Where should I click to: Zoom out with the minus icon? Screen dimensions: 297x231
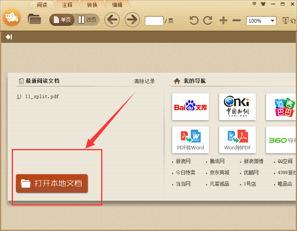tap(237, 20)
